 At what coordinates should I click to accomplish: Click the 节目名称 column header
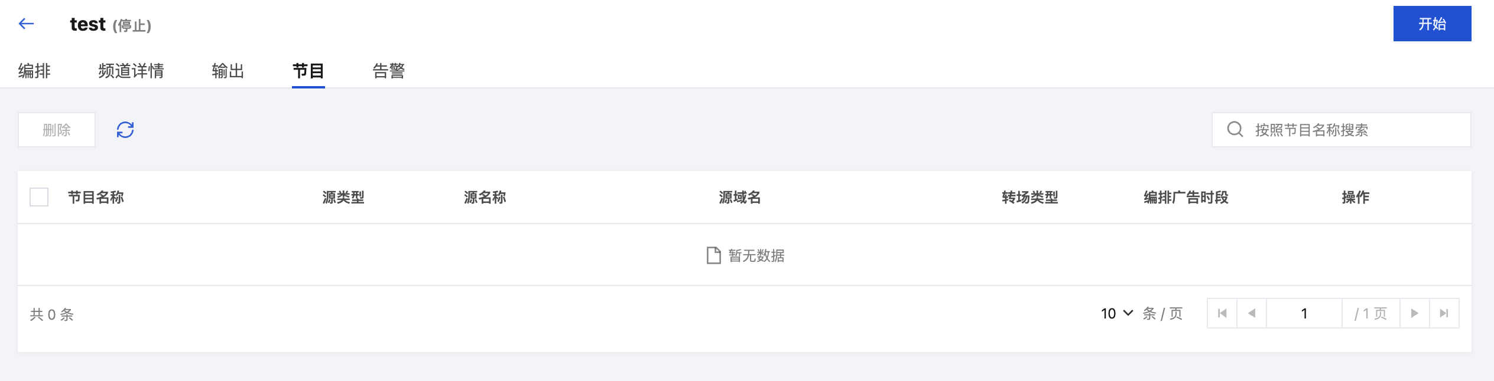click(96, 197)
